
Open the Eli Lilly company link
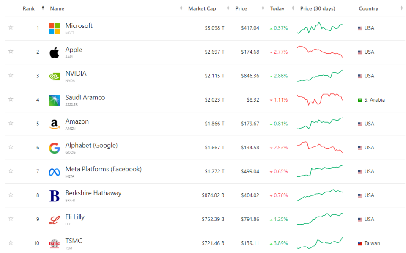coord(75,217)
